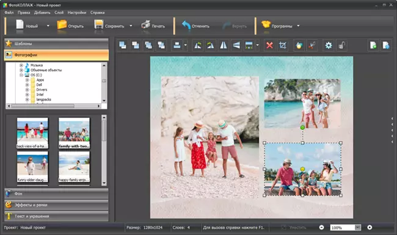397x235 pixels.
Task: Select the Фотографии panel header
Action: click(56, 55)
